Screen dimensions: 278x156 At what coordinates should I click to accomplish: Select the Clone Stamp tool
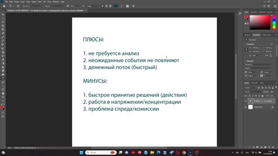coord(3,52)
